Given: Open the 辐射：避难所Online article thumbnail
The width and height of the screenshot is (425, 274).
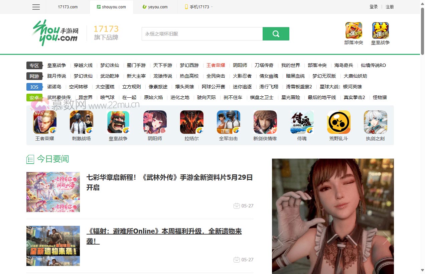Looking at the screenshot, I should point(53,246).
